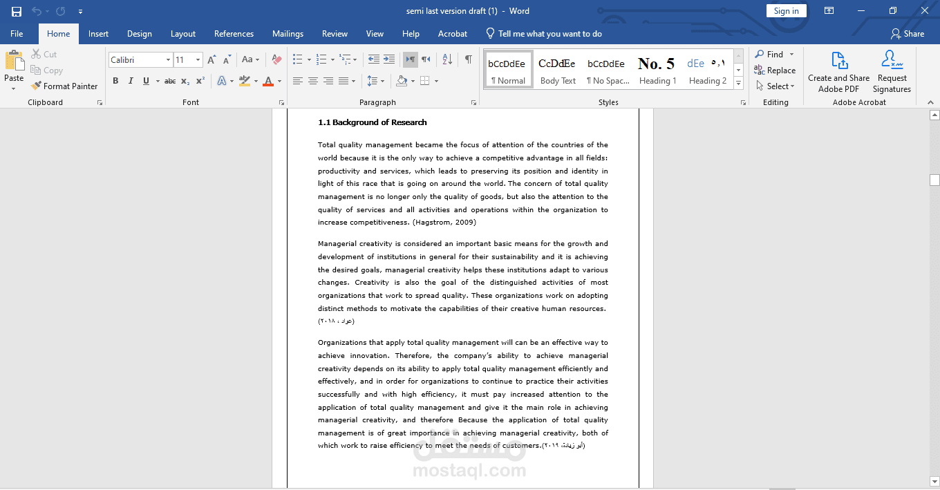Expand the Styles gallery more arrow
The height and width of the screenshot is (490, 940).
tap(738, 84)
